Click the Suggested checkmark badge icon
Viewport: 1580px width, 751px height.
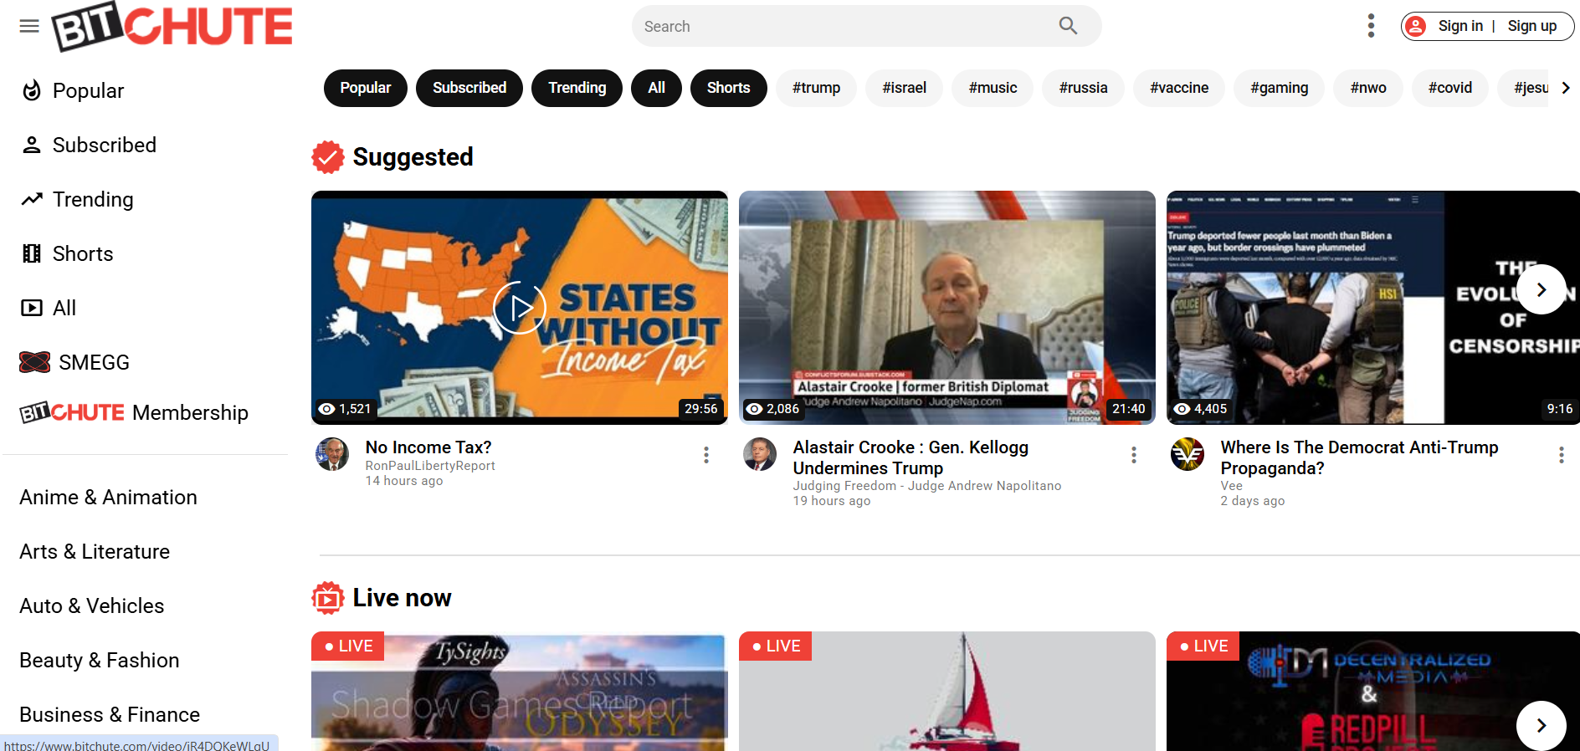(328, 157)
